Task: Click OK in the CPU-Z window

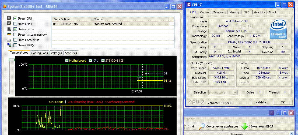Action: pyautogui.click(x=283, y=102)
